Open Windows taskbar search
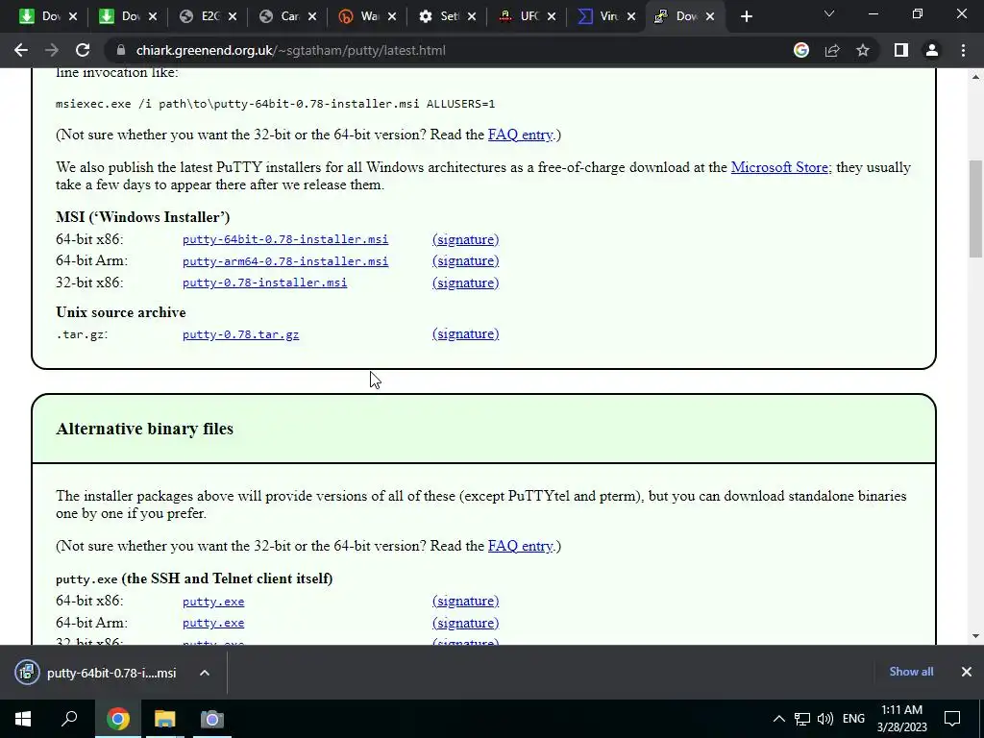 69,719
